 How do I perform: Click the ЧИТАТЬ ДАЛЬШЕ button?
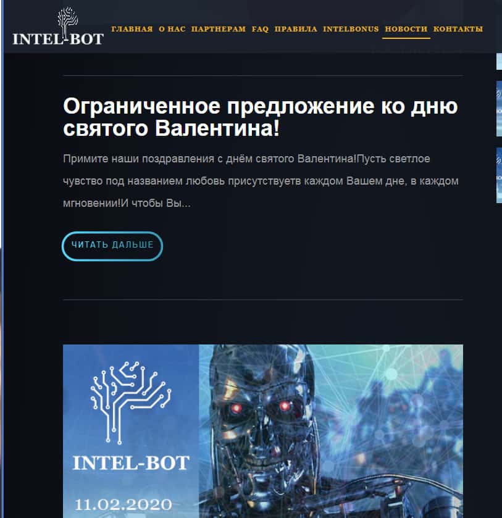click(112, 246)
